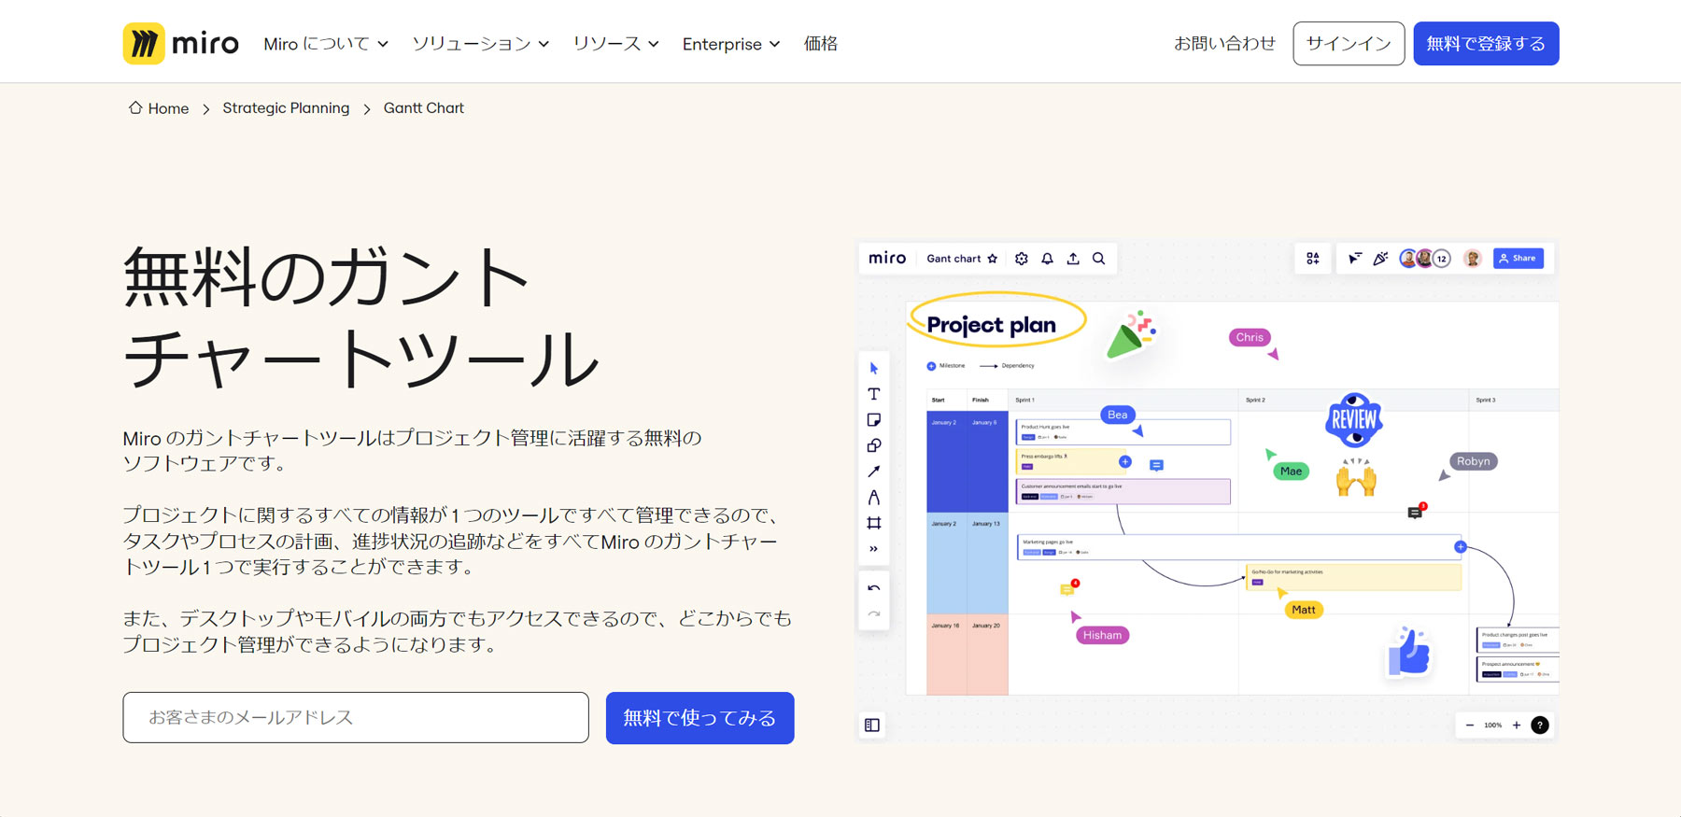
Task: Select the Connection line arrow tool
Action: (874, 472)
